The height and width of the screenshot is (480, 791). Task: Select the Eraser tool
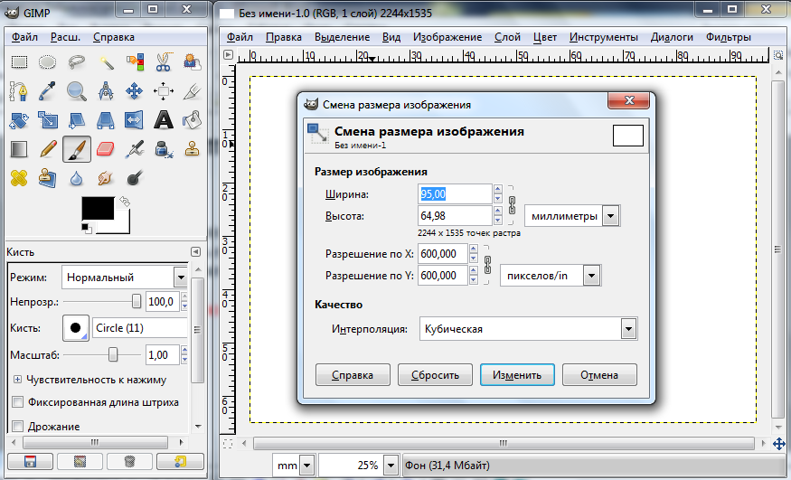[106, 149]
